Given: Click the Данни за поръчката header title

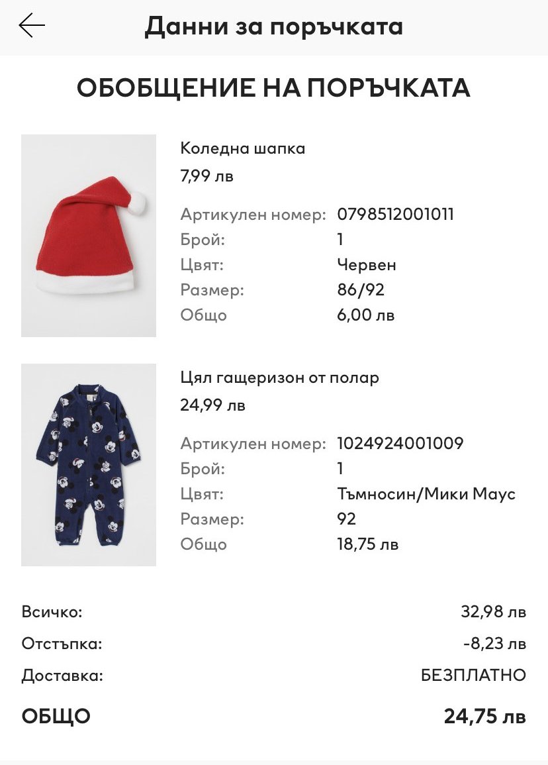Looking at the screenshot, I should 274,26.
